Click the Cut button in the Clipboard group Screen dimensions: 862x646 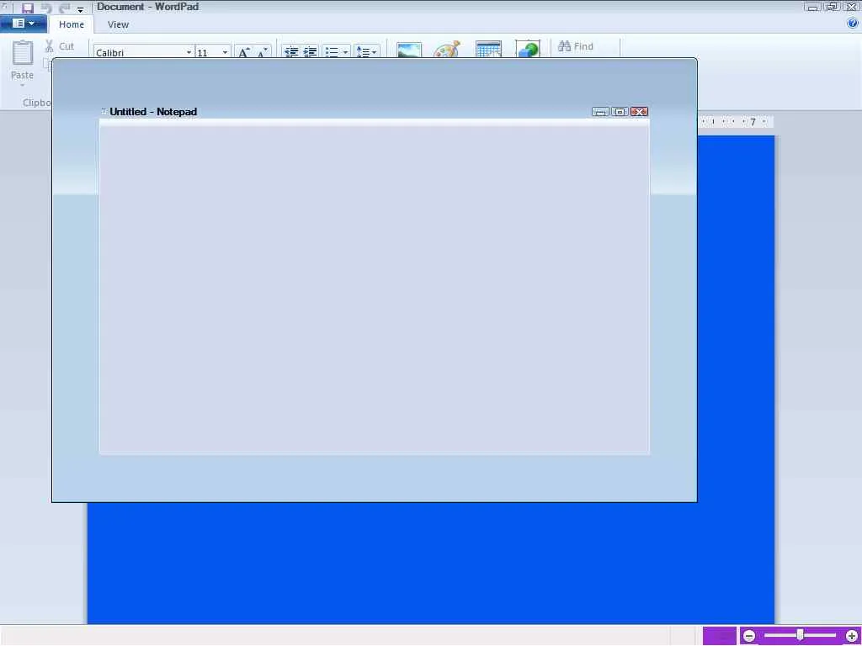[60, 47]
